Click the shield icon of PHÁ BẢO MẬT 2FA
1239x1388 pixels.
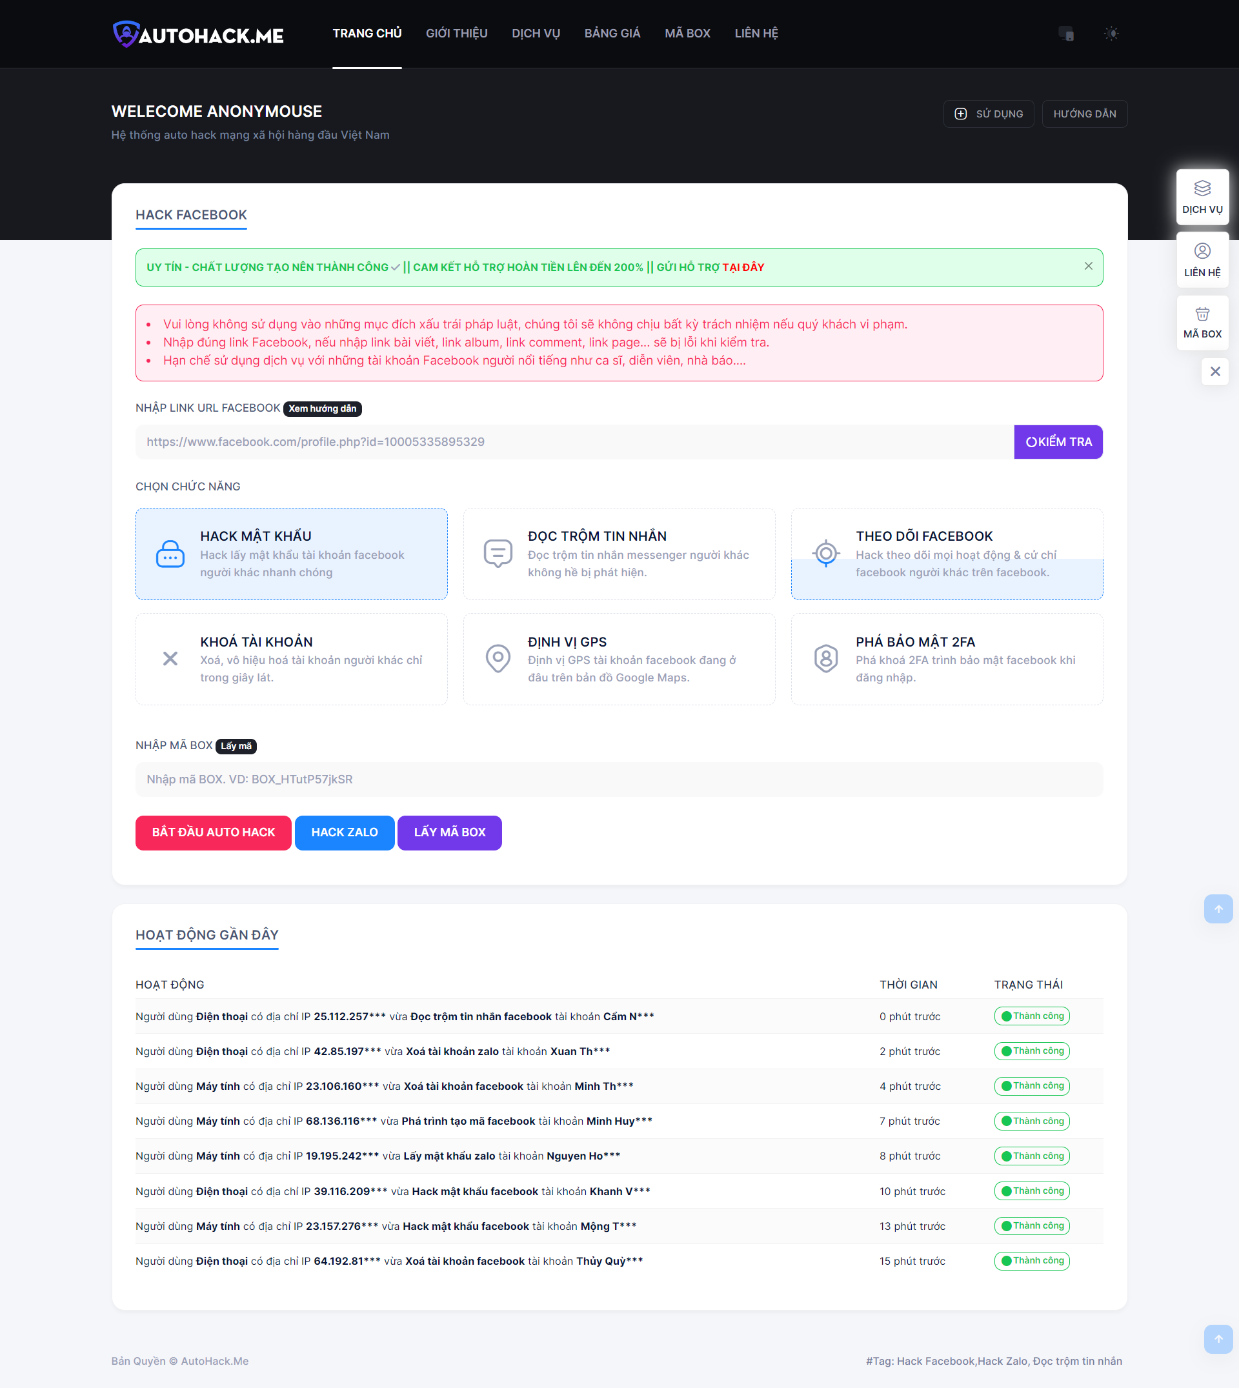pos(826,658)
